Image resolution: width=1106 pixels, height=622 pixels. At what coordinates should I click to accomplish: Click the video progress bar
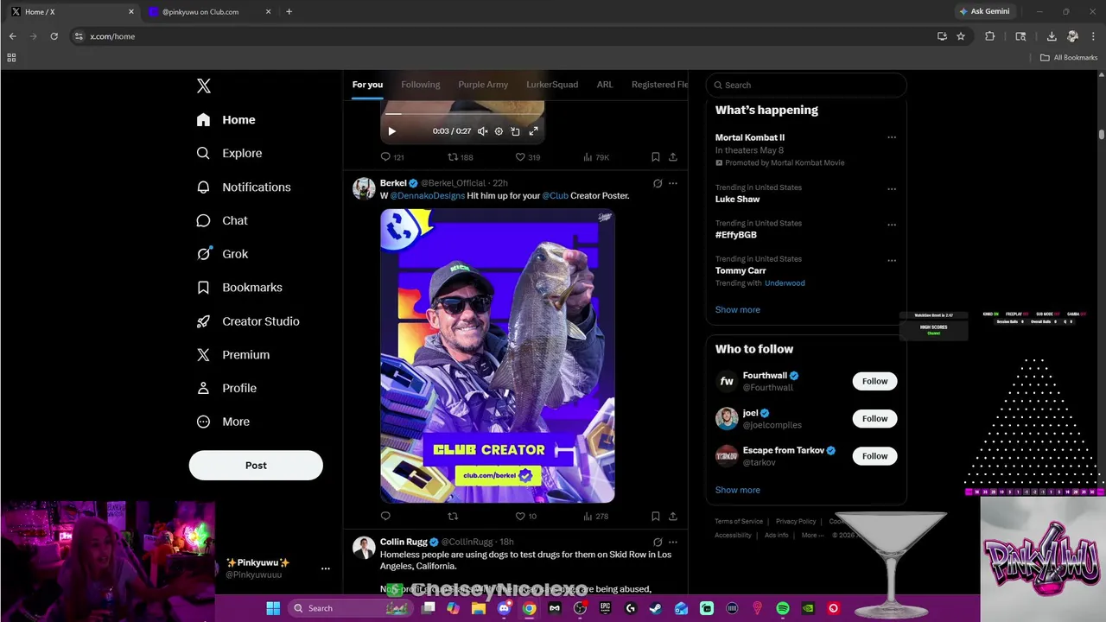click(x=462, y=113)
